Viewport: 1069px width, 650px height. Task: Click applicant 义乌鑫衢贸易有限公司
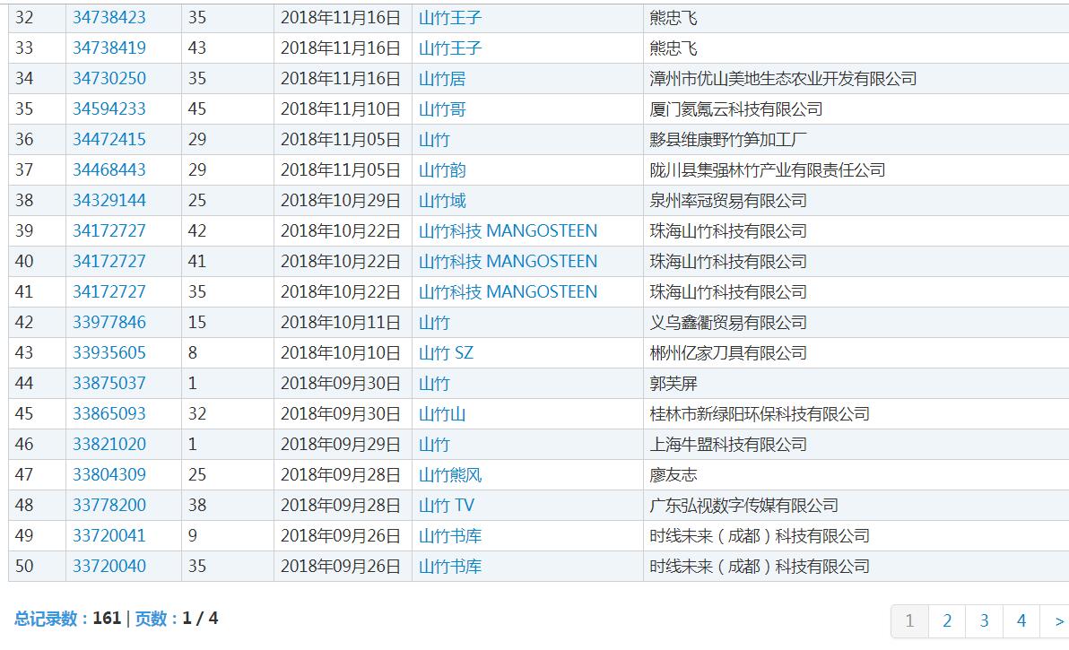click(x=728, y=322)
